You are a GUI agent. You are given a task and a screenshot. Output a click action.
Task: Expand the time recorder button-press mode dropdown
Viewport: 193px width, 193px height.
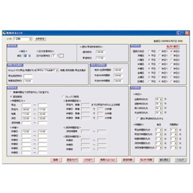(x=57, y=70)
